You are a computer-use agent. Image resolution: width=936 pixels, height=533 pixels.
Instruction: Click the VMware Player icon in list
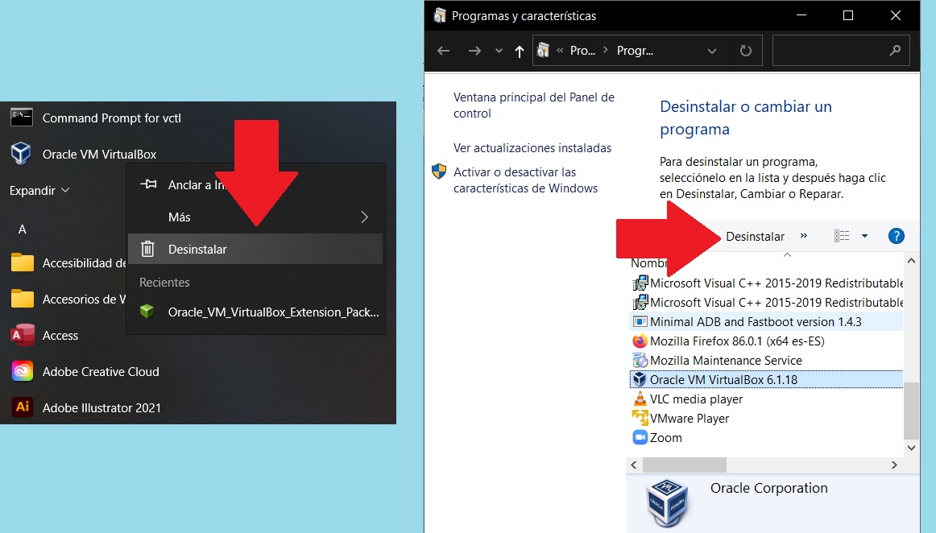coord(640,418)
